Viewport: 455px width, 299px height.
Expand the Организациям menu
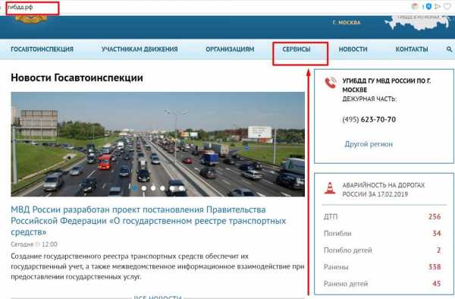click(230, 49)
